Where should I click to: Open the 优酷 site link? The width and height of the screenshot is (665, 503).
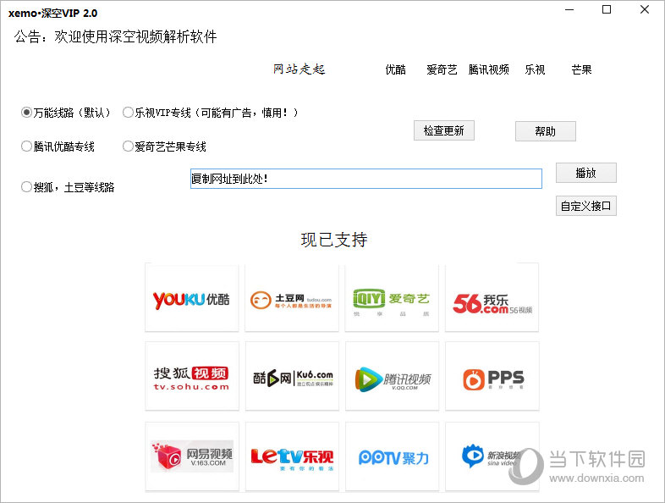(x=395, y=69)
